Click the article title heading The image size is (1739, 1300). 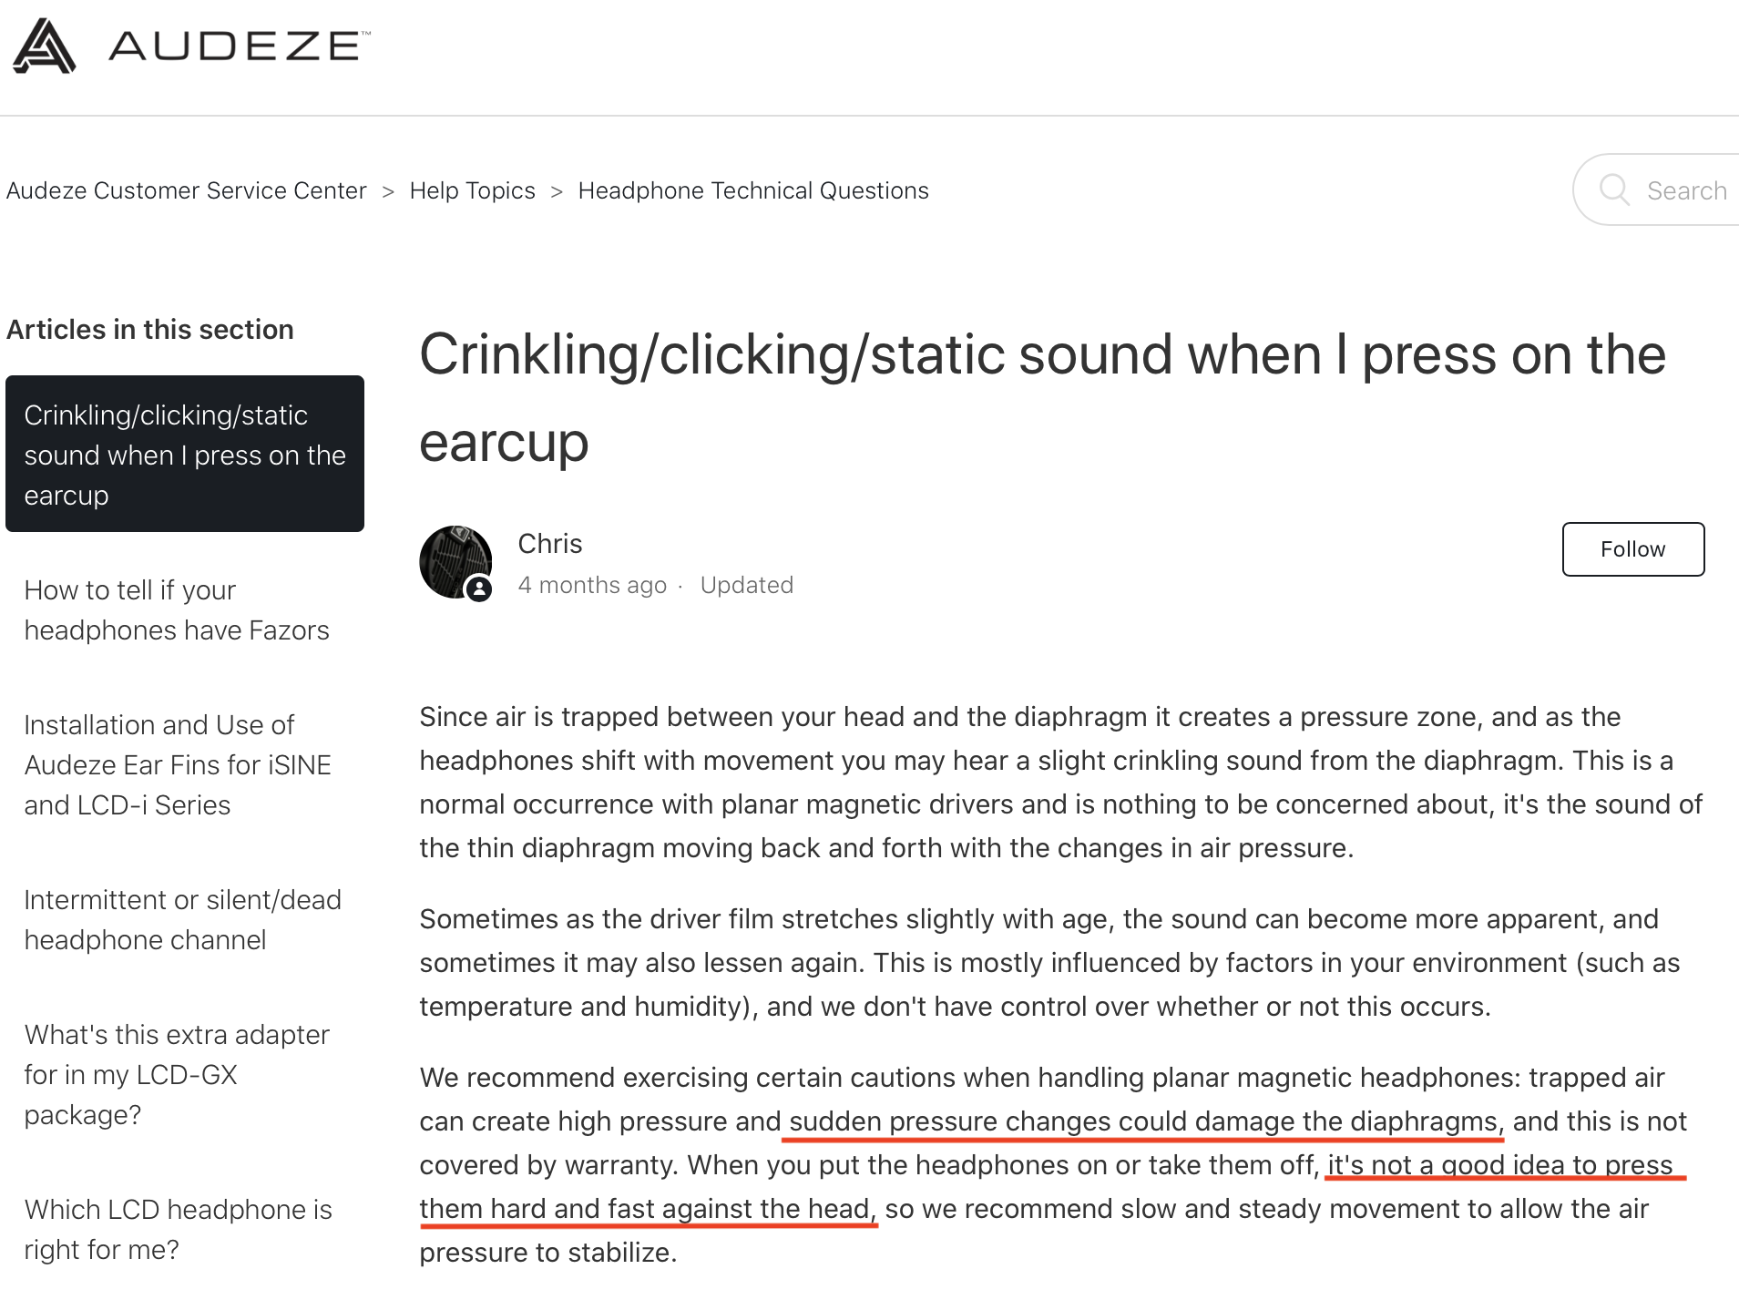[1042, 398]
